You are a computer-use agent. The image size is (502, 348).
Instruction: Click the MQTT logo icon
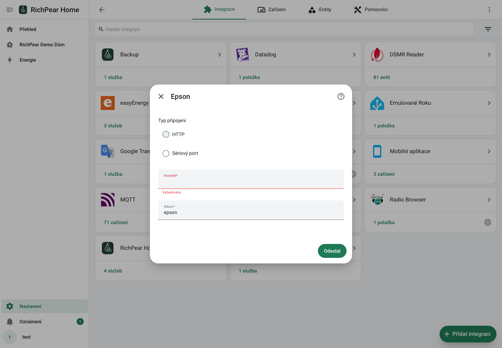point(108,200)
